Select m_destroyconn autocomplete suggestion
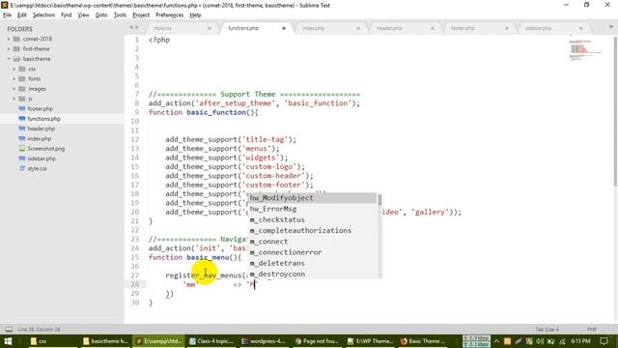 pyautogui.click(x=312, y=274)
